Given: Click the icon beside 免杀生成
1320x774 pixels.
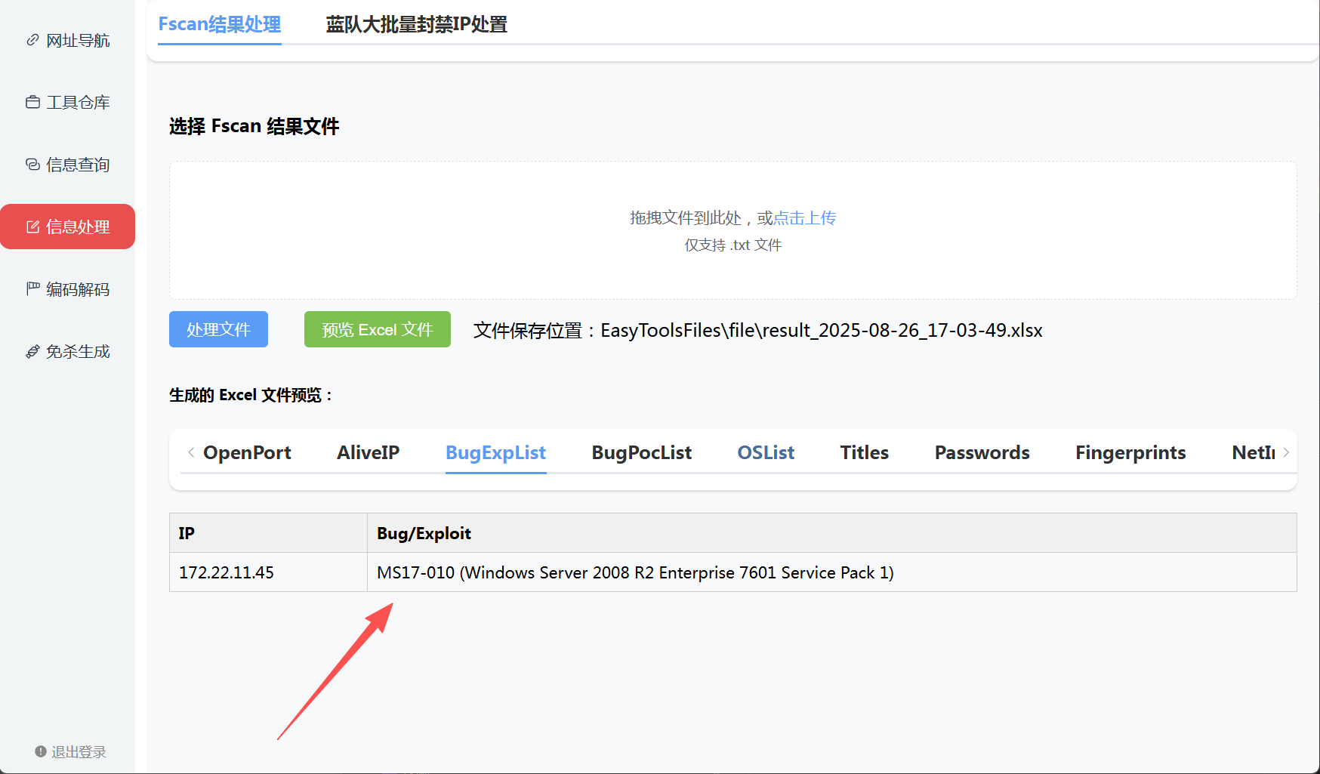Looking at the screenshot, I should (32, 351).
